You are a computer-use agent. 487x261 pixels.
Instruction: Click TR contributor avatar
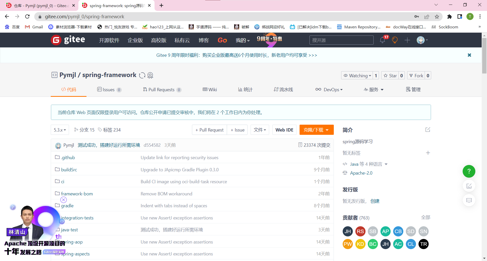click(424, 244)
